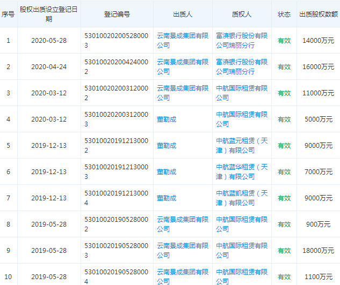The width and height of the screenshot is (340, 285).
Task: Select date 2019-05-28 in row 9
Action: pos(49,250)
